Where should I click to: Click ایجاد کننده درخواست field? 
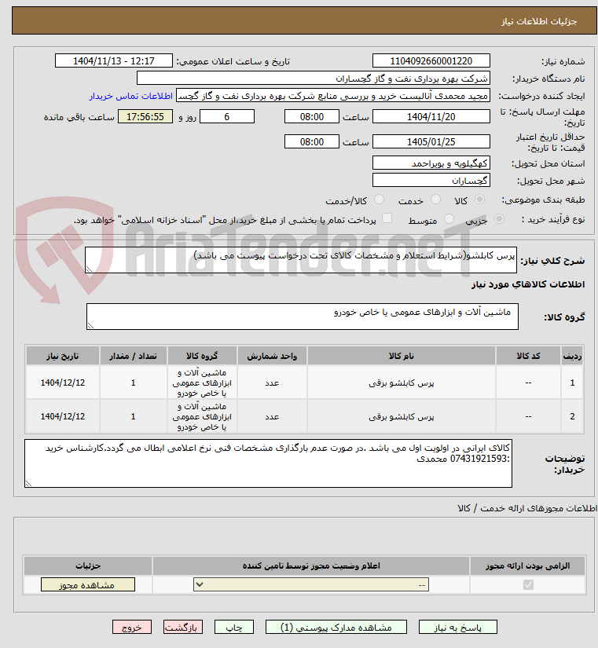(333, 96)
